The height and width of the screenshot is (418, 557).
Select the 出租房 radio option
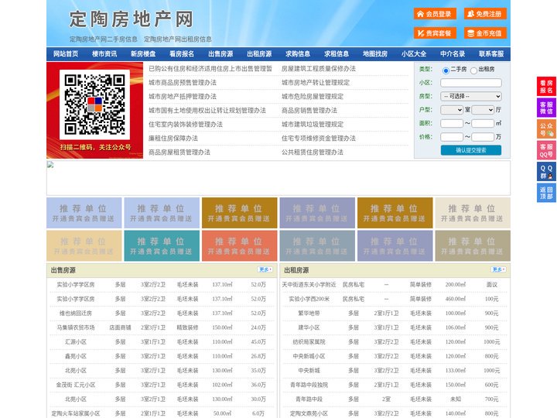click(473, 70)
